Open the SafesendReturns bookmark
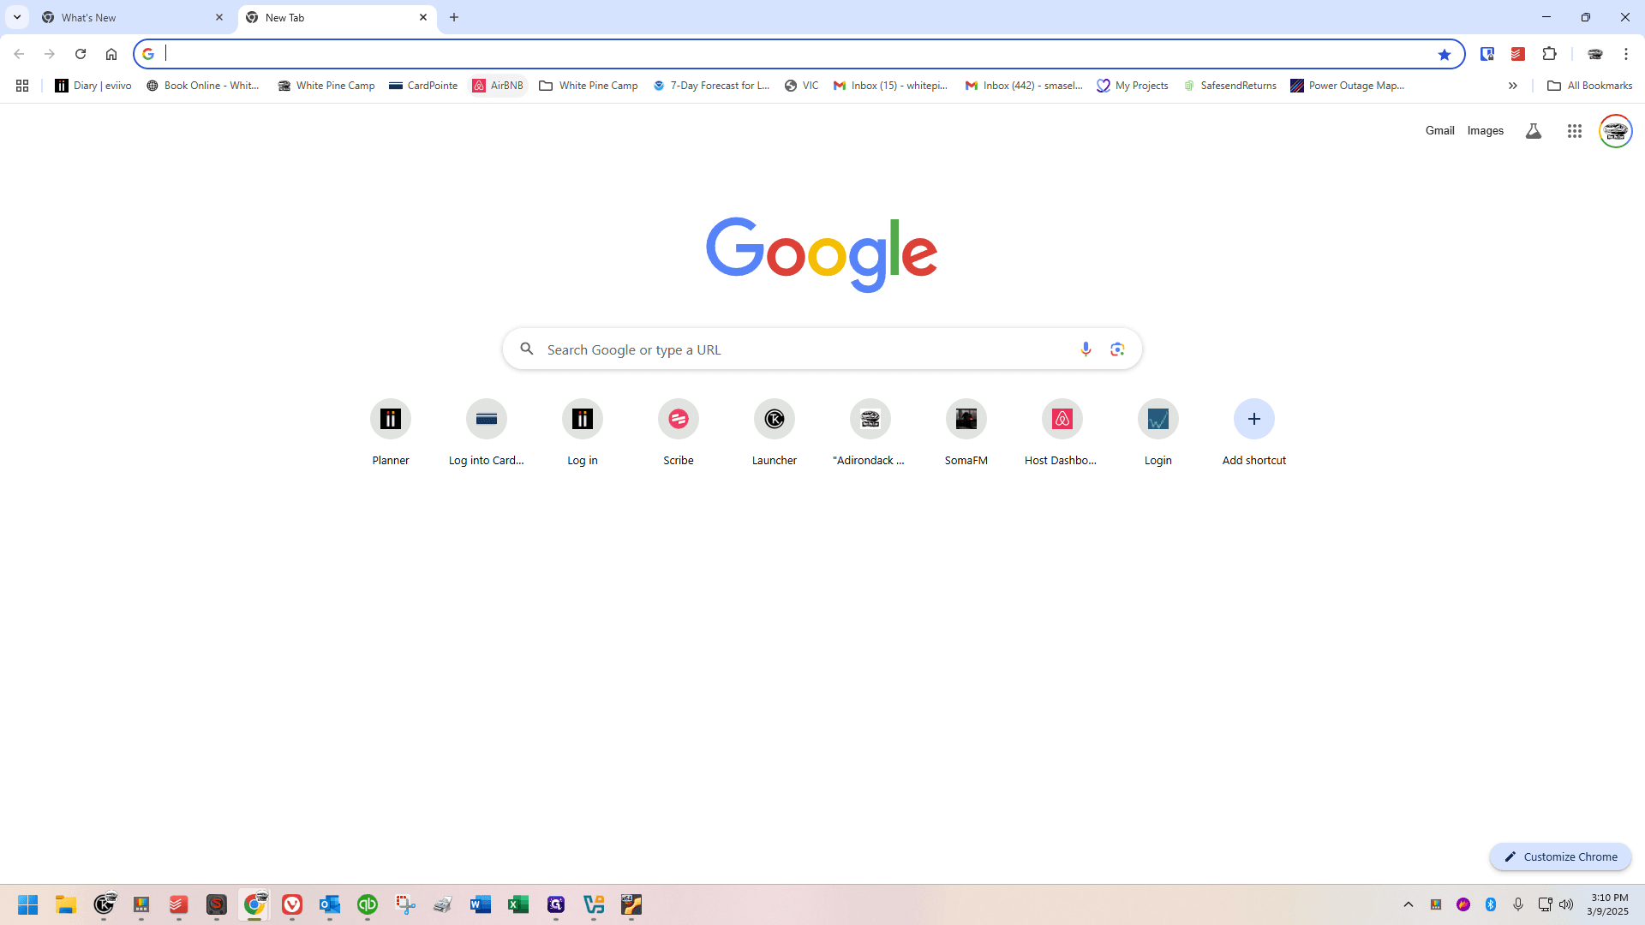 (x=1229, y=86)
